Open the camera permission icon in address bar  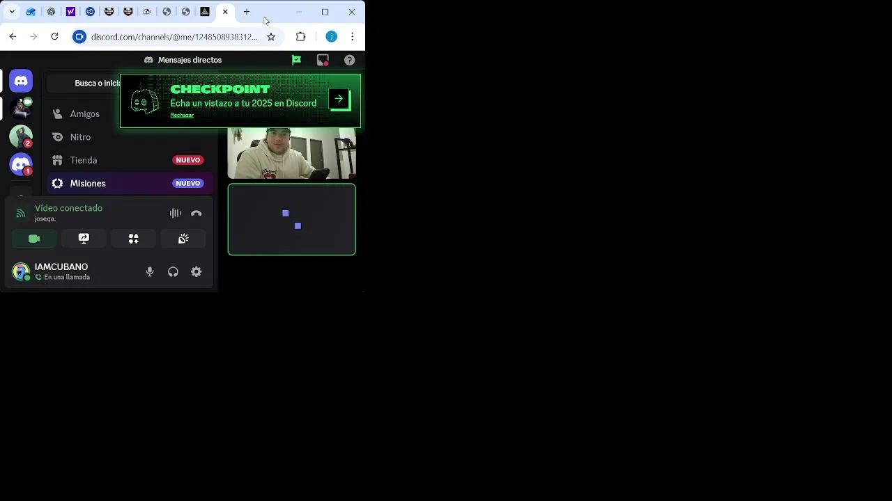coord(79,37)
